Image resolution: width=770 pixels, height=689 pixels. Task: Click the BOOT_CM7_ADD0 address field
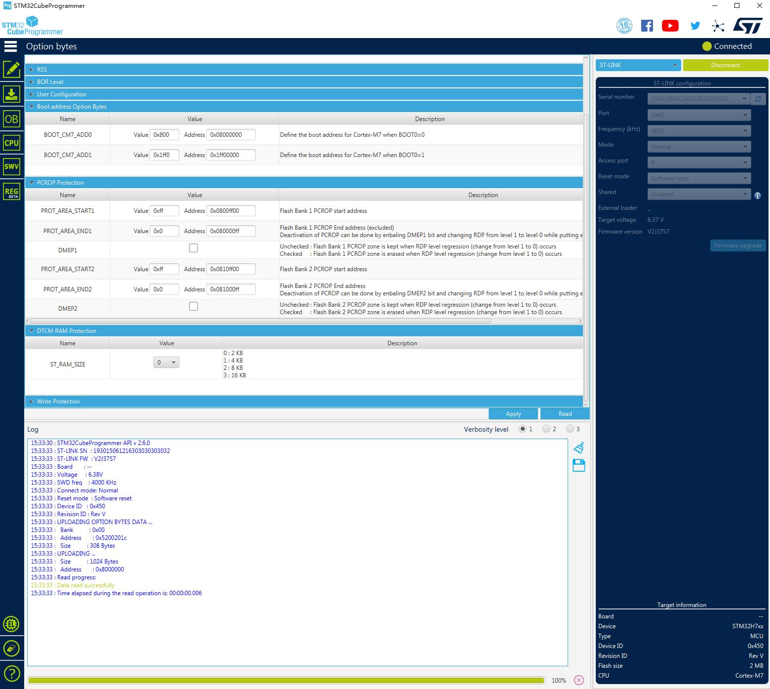[231, 135]
